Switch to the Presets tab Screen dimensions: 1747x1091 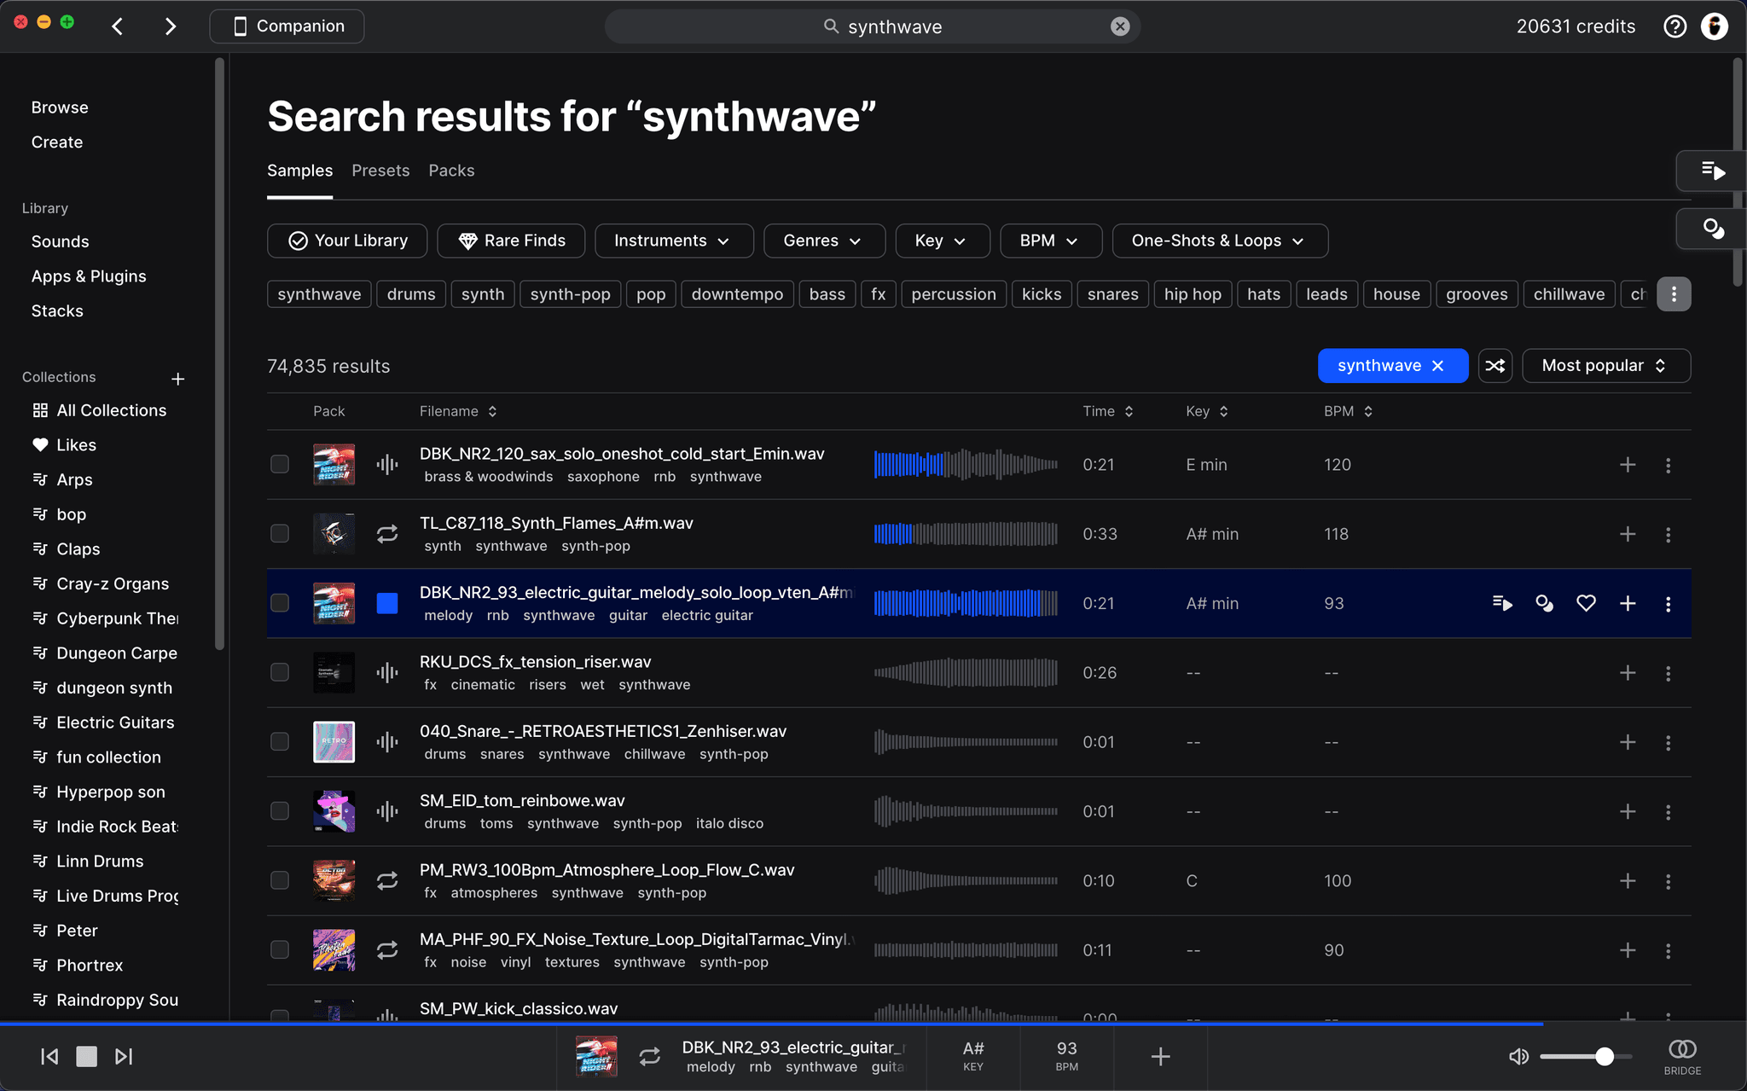pyautogui.click(x=380, y=171)
